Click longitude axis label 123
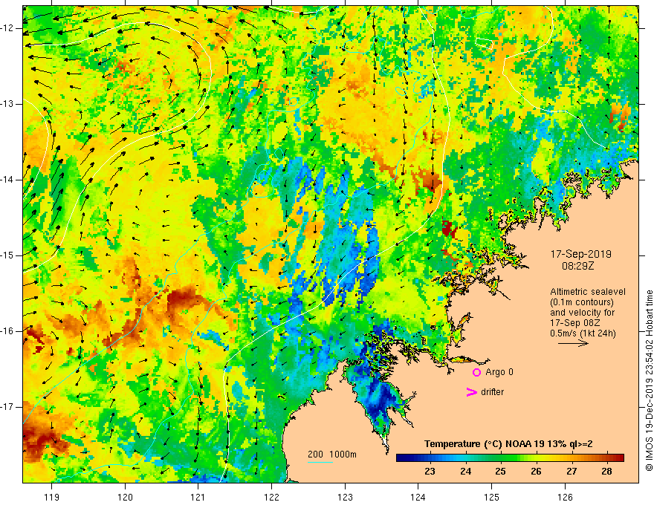The image size is (654, 505). (x=345, y=497)
